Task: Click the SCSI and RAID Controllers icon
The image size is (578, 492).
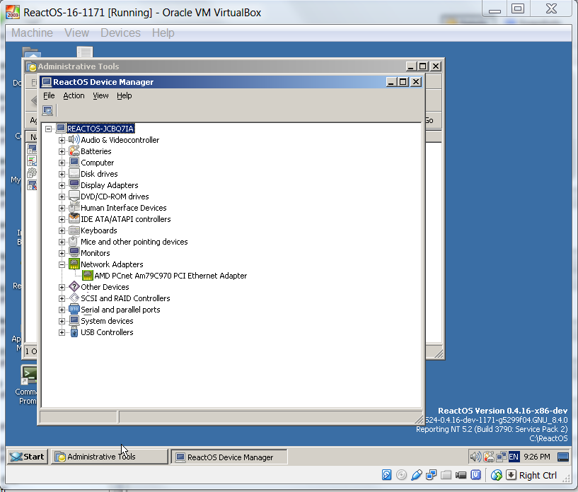Action: [74, 298]
